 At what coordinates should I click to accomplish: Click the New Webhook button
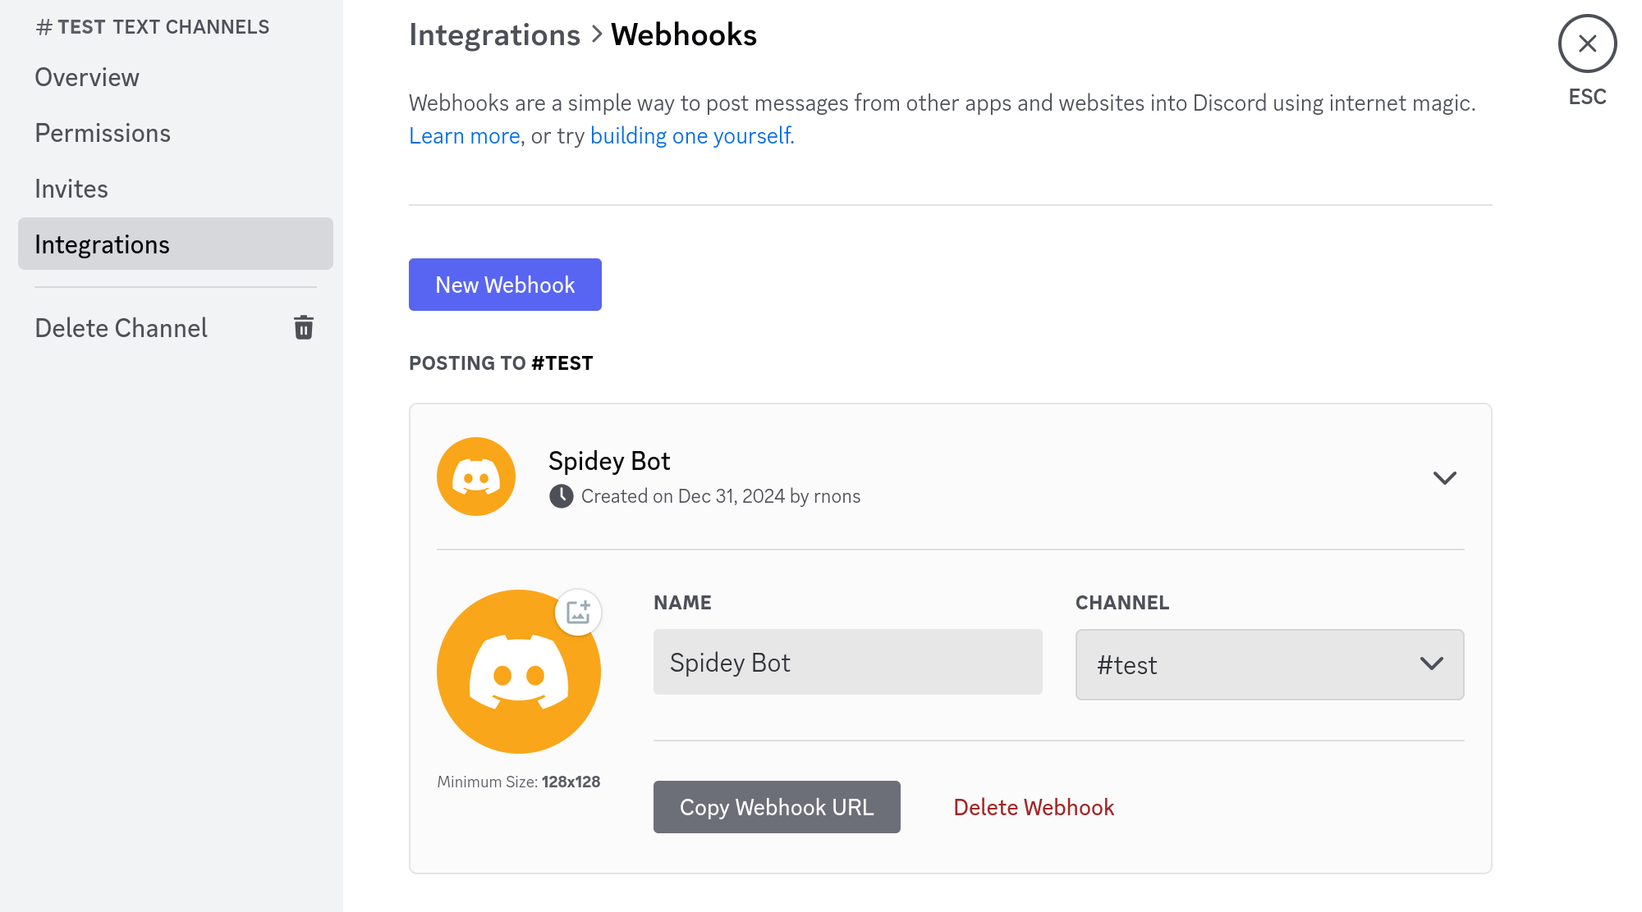tap(505, 285)
